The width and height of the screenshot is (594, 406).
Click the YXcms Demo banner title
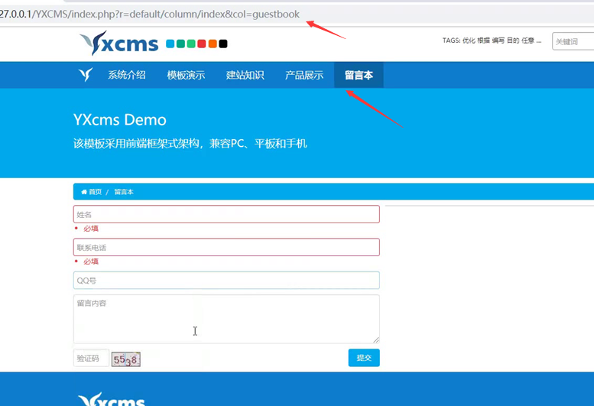tap(120, 120)
